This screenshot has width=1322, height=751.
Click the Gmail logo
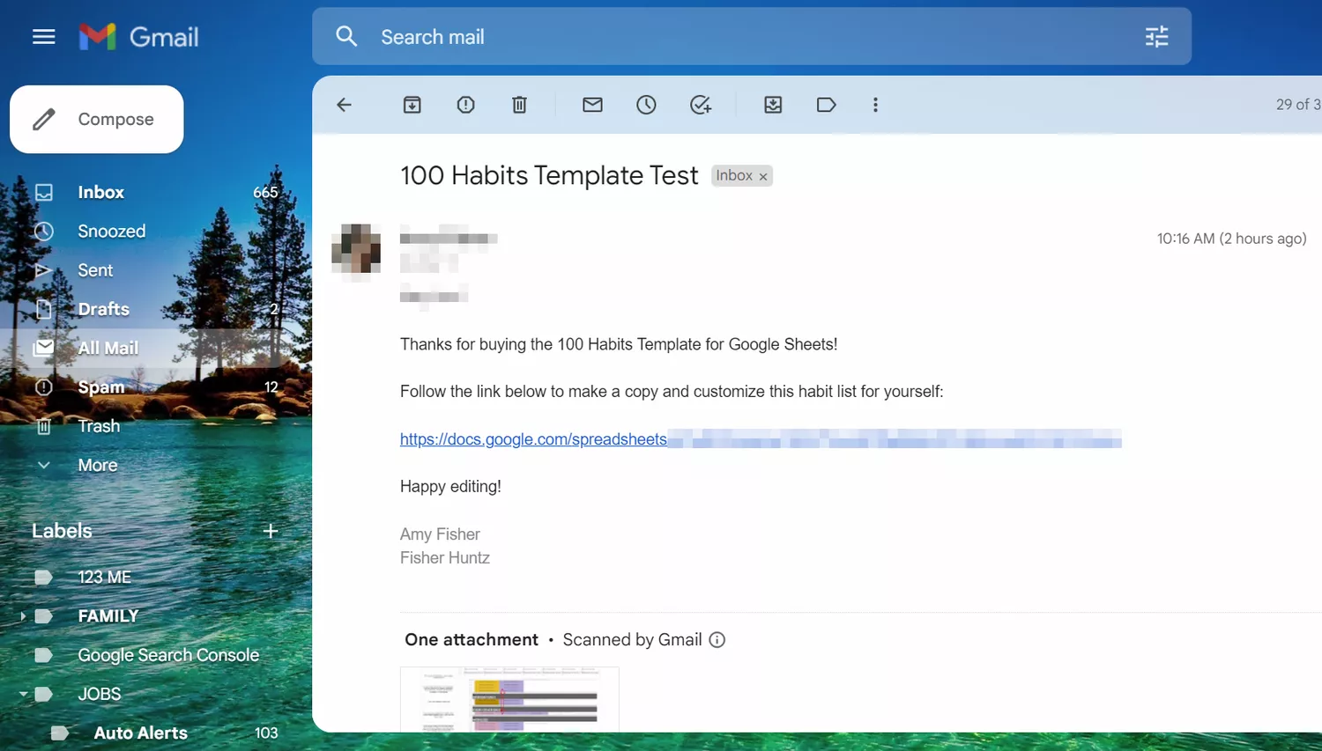[x=139, y=37]
